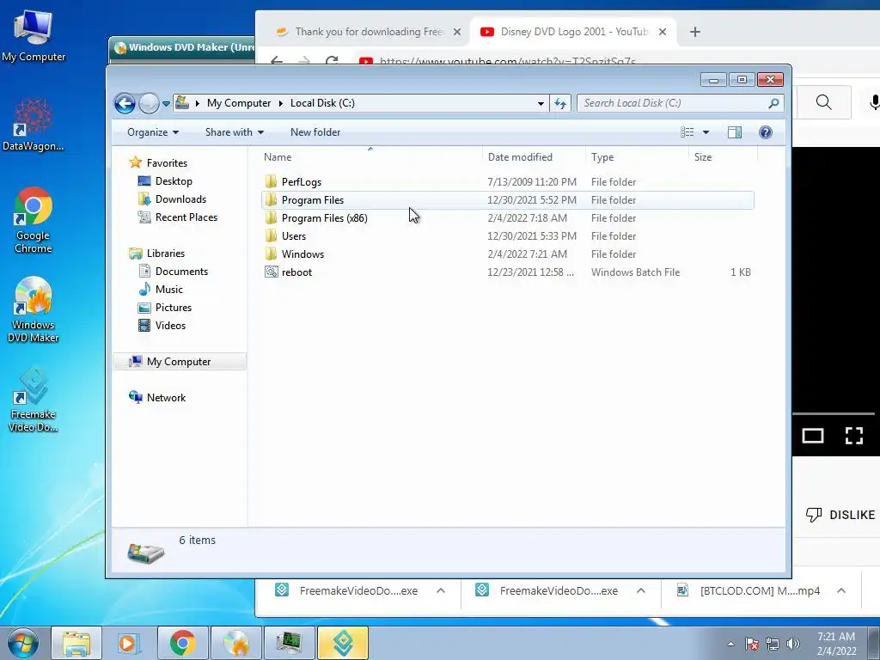Open a new tab in Chrome
The height and width of the screenshot is (660, 880).
coord(694,32)
